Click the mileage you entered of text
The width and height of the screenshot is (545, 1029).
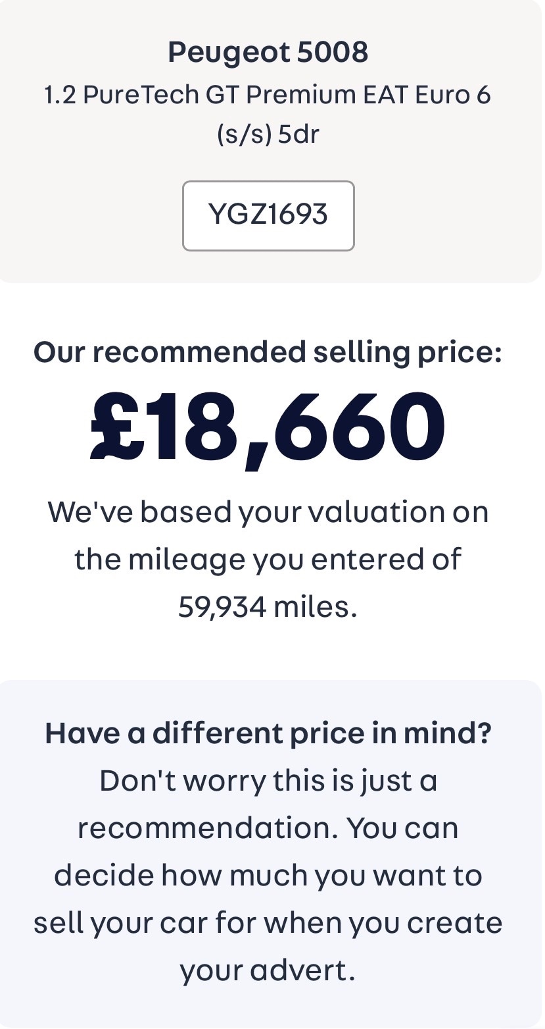268,559
